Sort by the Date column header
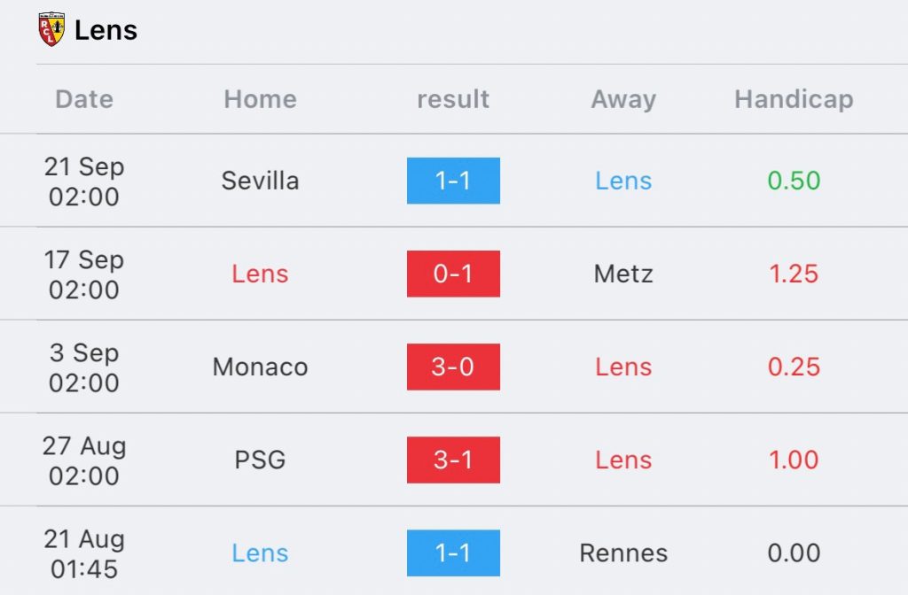The width and height of the screenshot is (908, 595). (84, 99)
